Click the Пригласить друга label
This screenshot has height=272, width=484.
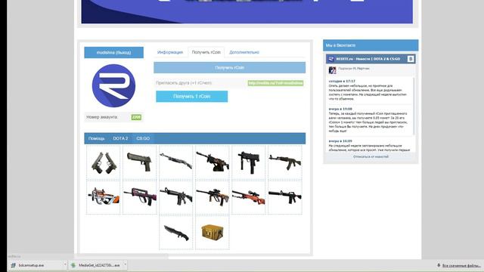tap(184, 83)
